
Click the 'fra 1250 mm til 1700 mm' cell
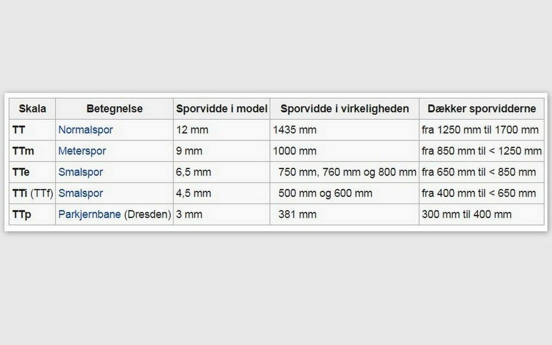pos(480,130)
